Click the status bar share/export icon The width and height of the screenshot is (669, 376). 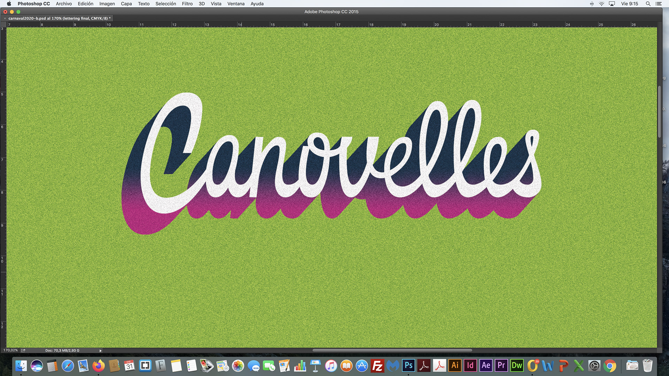[x=23, y=350]
